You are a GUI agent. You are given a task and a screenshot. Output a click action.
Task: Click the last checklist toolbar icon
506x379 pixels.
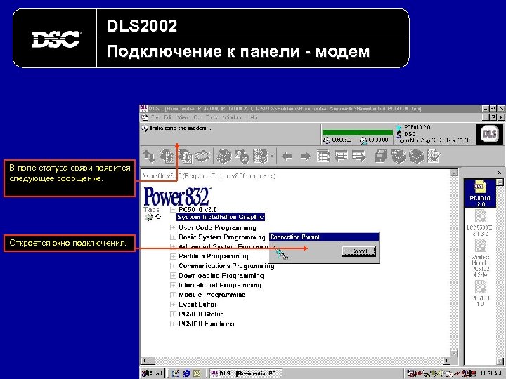point(434,157)
